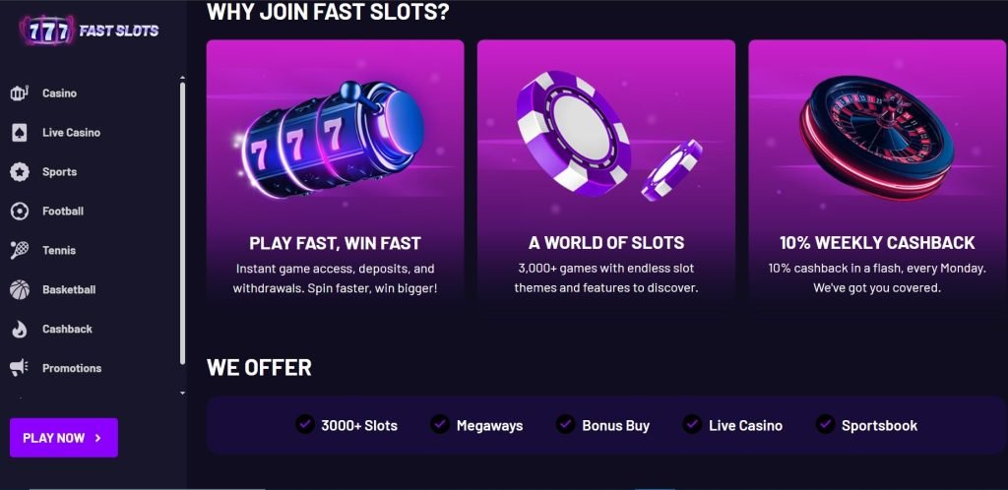Click the Bonus Buy checkmark badge
Screen dimensions: 1008x490
565,424
